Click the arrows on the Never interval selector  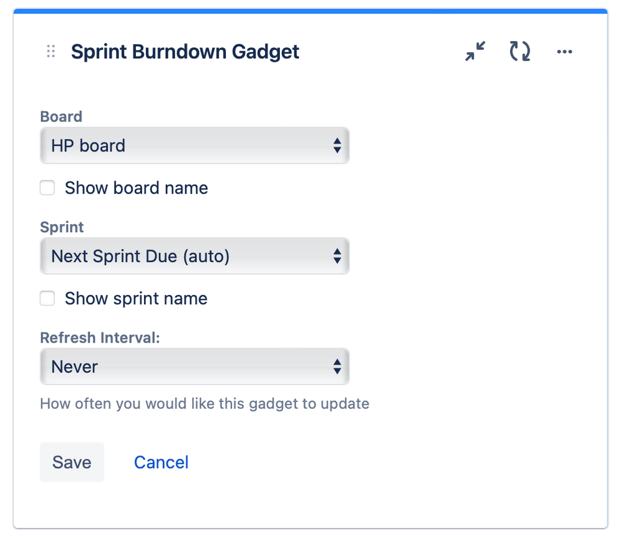tap(337, 366)
